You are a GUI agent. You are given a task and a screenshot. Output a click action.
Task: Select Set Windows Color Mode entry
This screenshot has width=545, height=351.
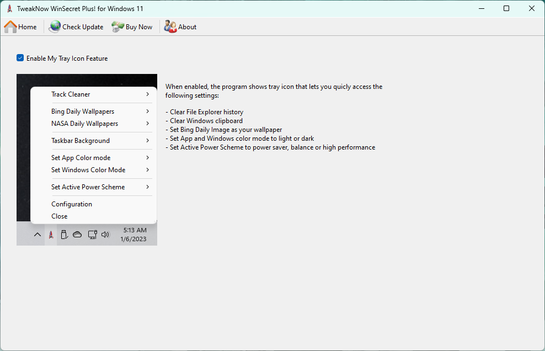[88, 170]
